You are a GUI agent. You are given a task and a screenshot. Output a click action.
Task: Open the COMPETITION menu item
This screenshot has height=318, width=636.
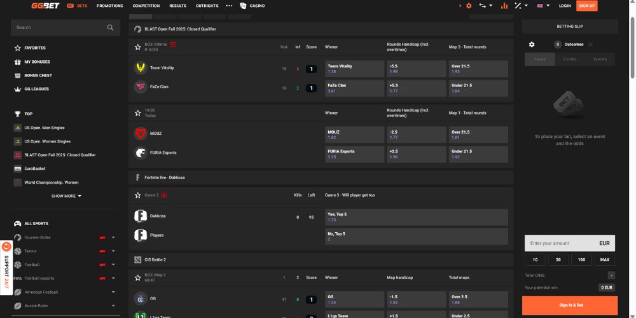coord(146,6)
